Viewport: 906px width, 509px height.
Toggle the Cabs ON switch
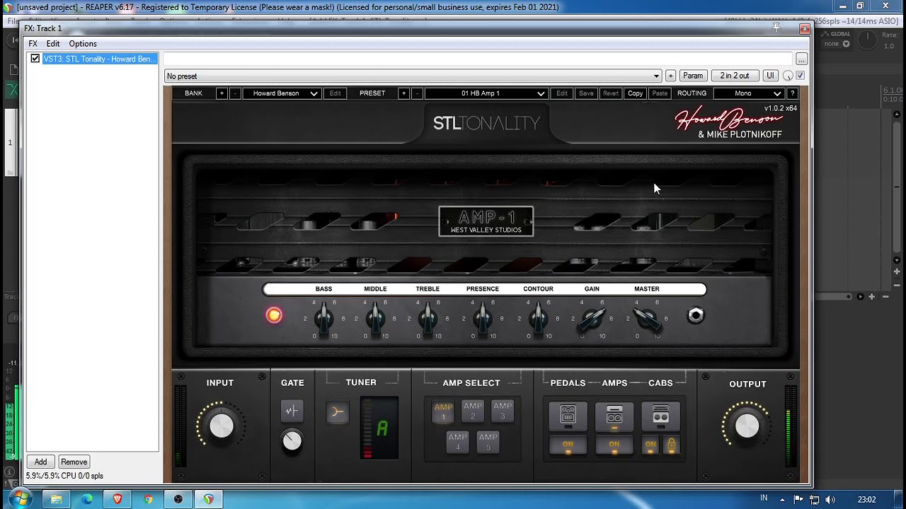pyautogui.click(x=650, y=445)
